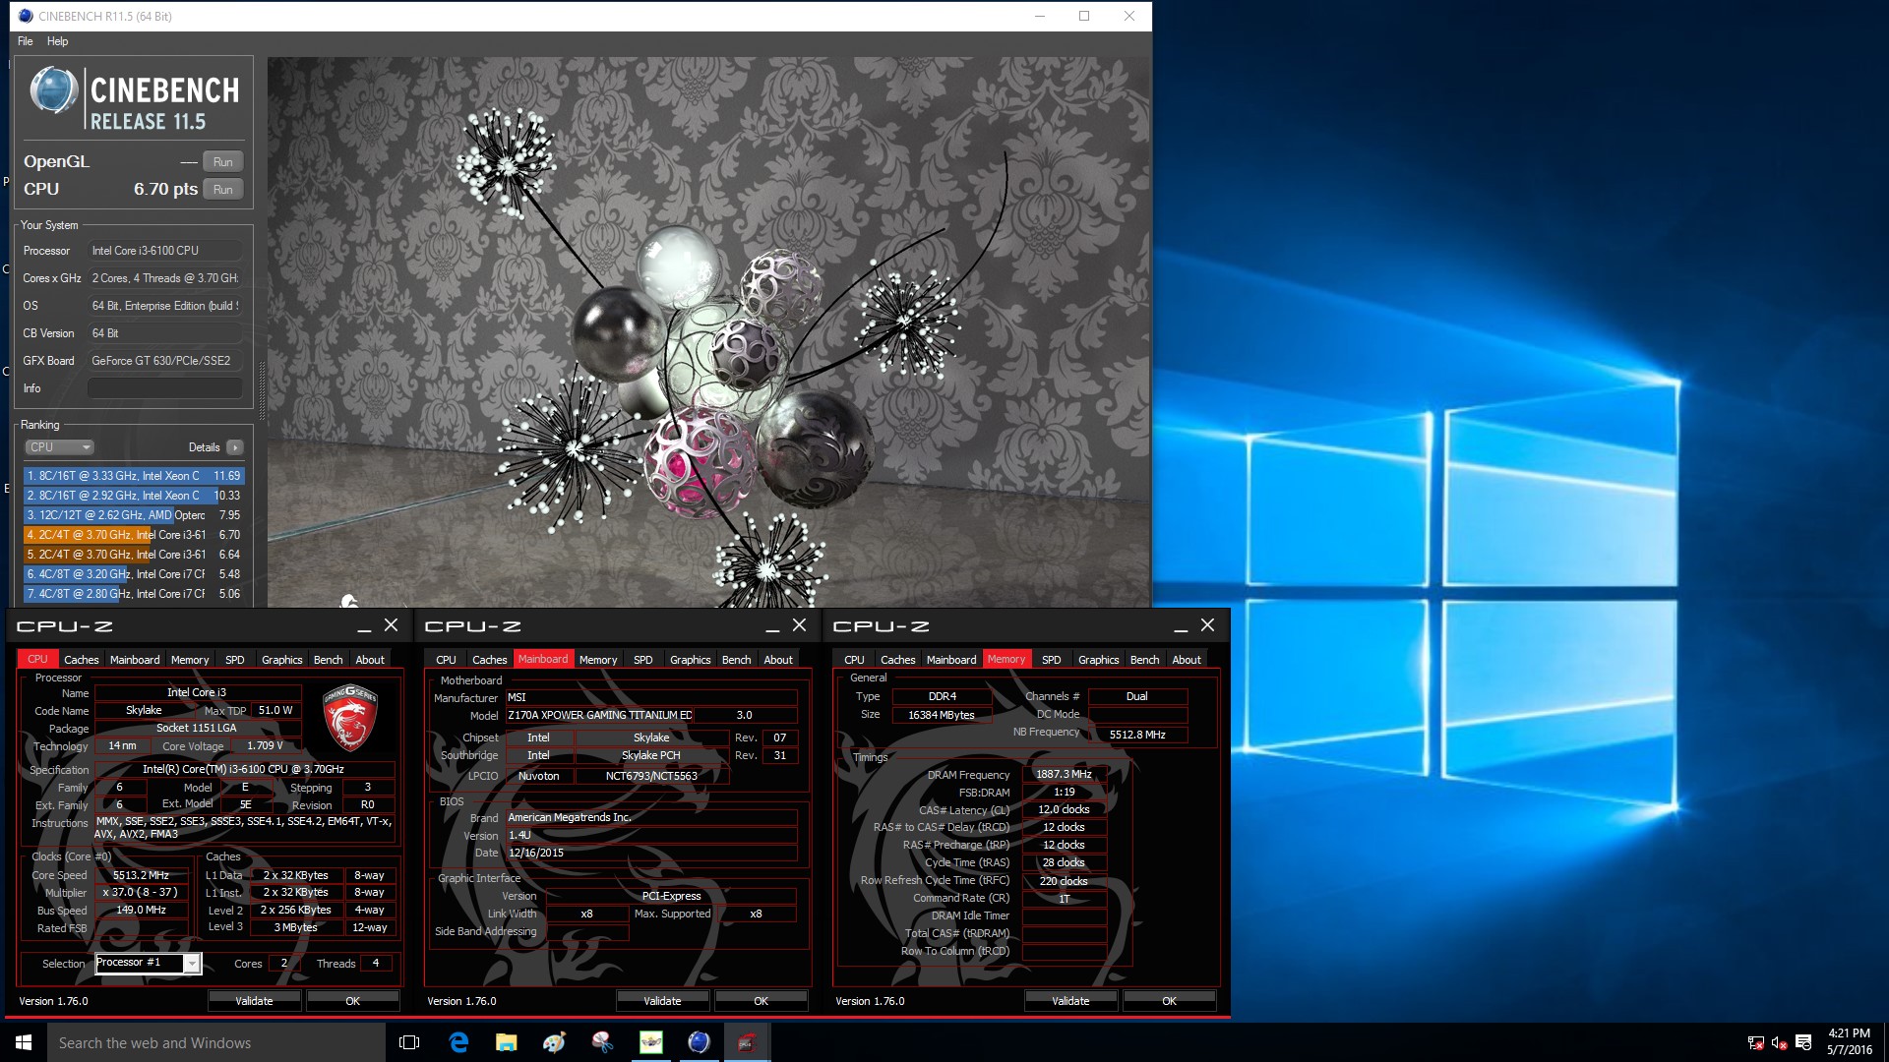Open Mainboard tab in Memory CPU-Z window
Viewport: 1889px width, 1062px height.
[951, 660]
